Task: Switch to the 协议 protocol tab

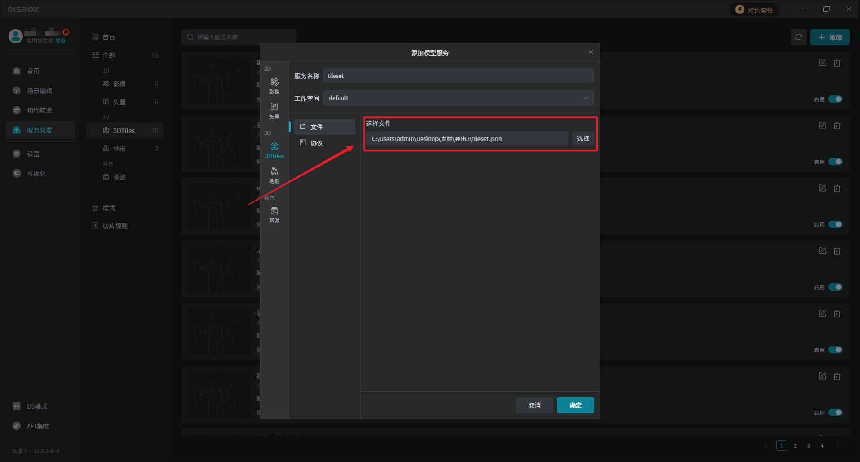Action: coord(317,143)
